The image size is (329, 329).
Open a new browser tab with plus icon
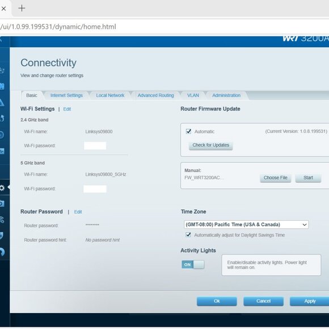click(22, 9)
